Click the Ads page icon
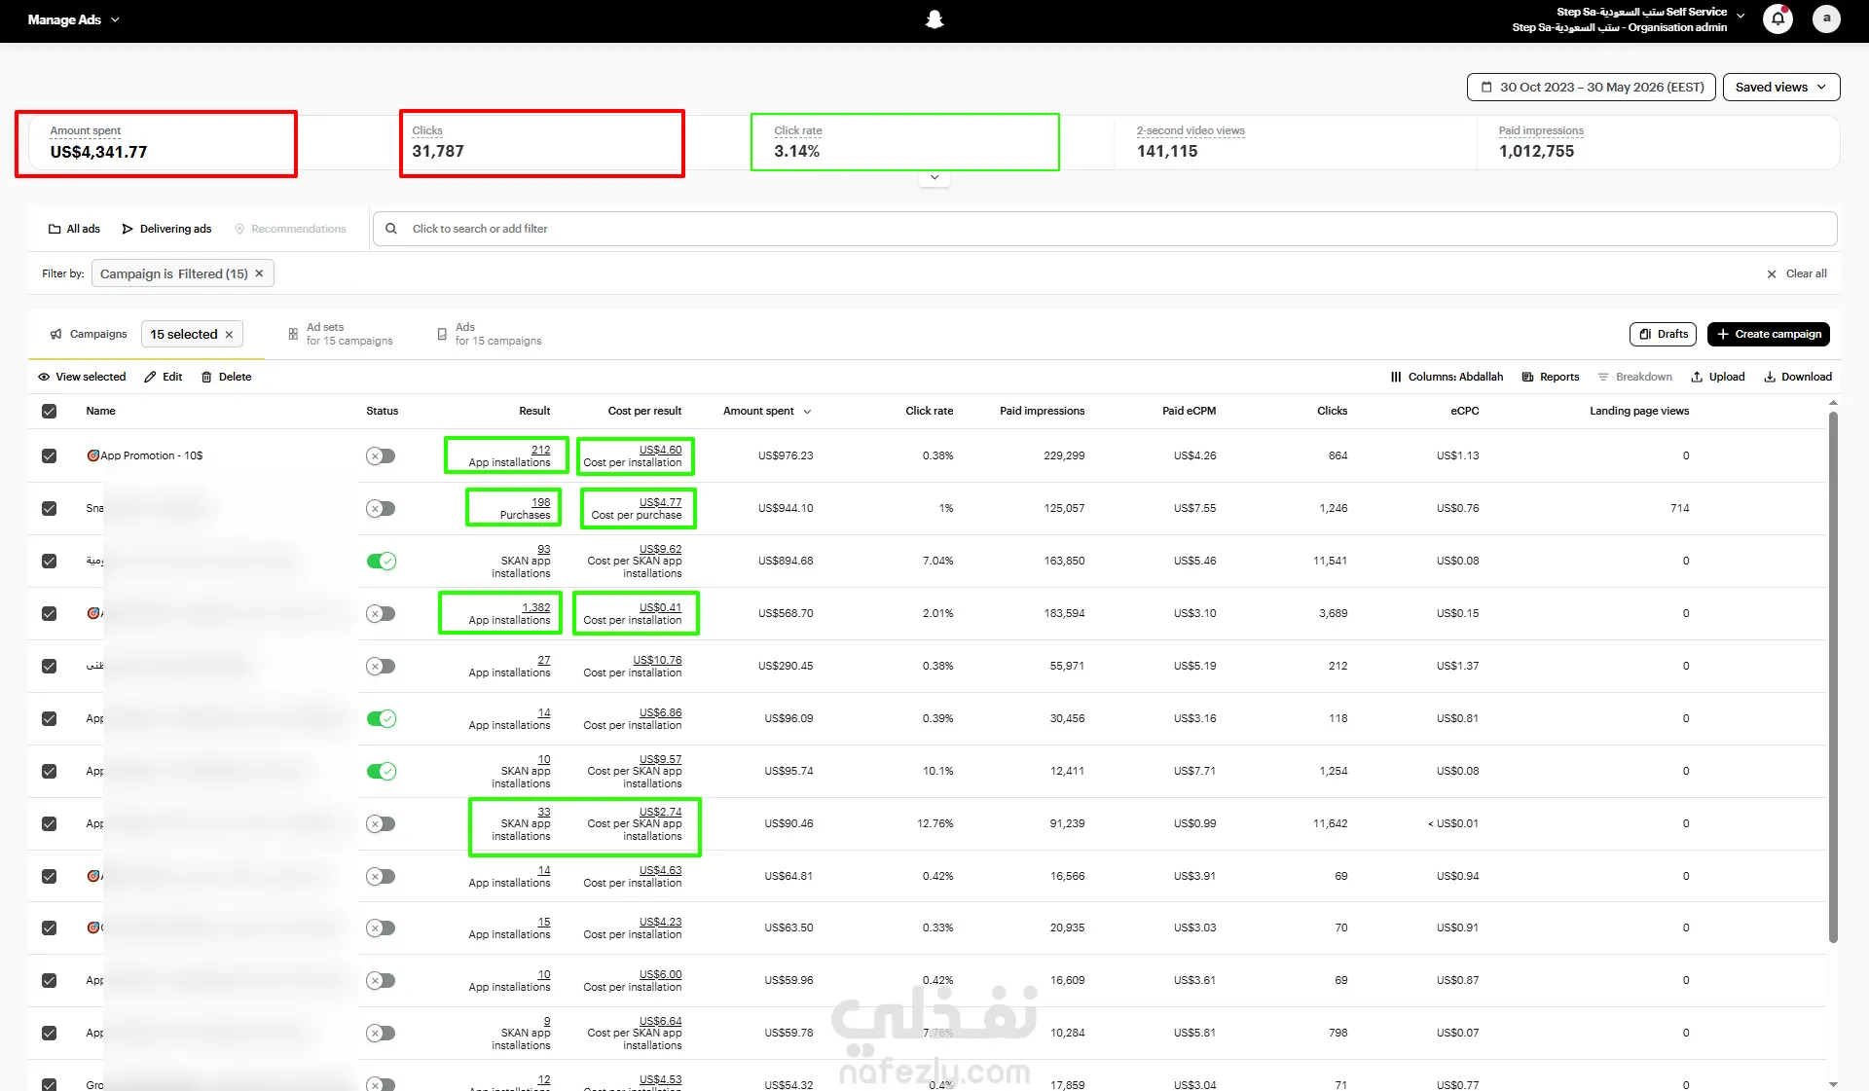 [442, 334]
